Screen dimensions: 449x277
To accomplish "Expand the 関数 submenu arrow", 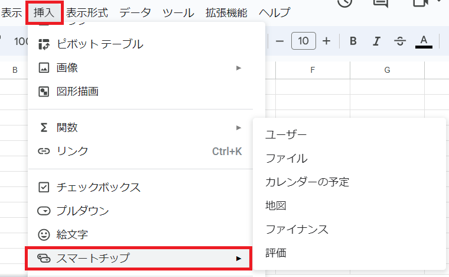I will pos(239,127).
